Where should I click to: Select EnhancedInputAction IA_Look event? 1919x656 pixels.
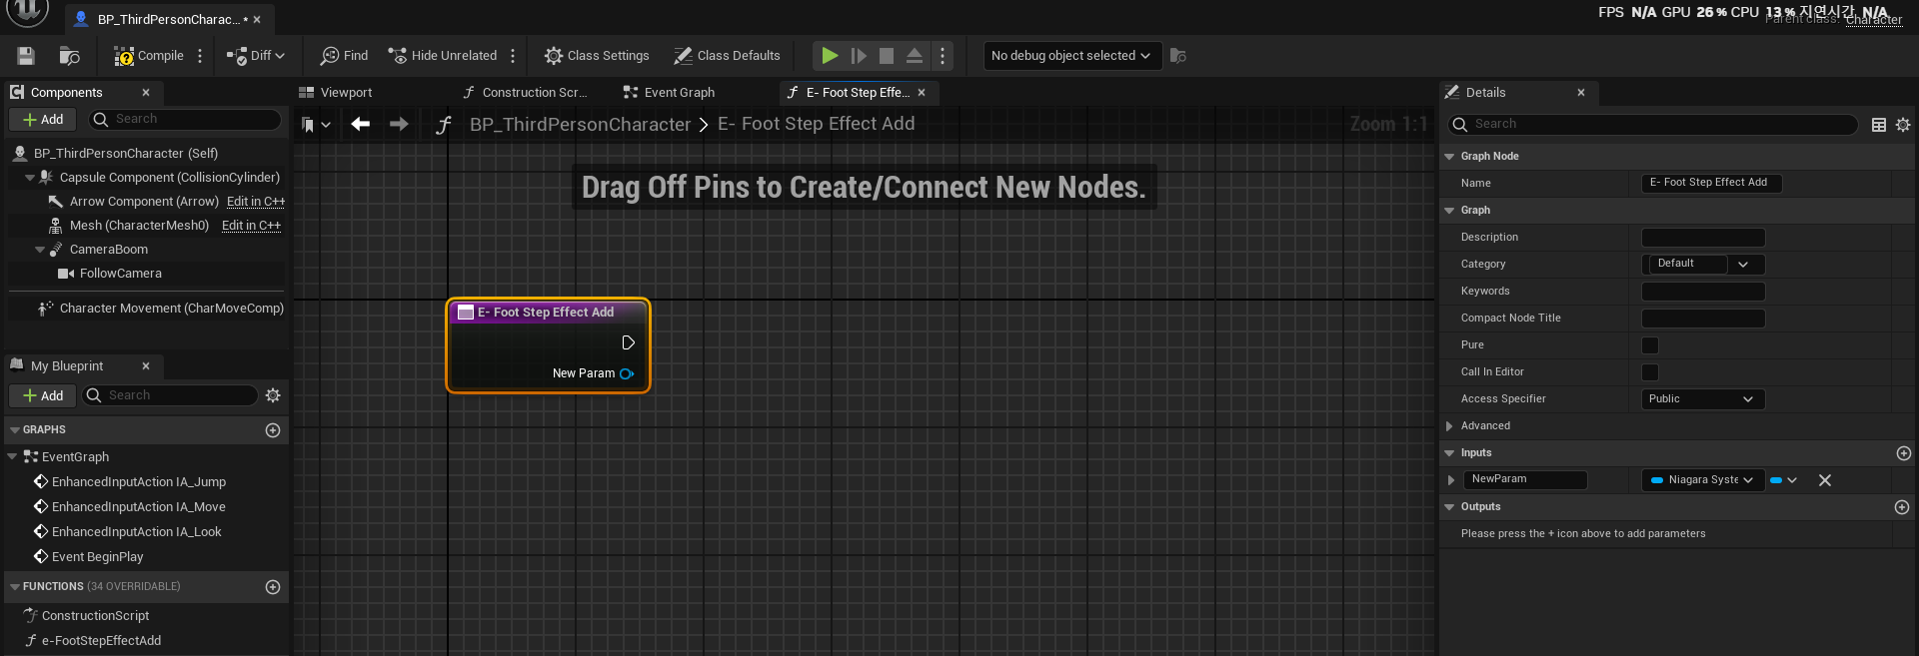click(137, 532)
